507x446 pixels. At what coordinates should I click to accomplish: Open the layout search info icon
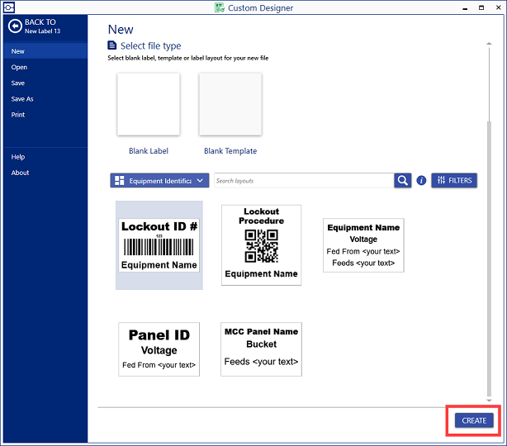click(421, 181)
